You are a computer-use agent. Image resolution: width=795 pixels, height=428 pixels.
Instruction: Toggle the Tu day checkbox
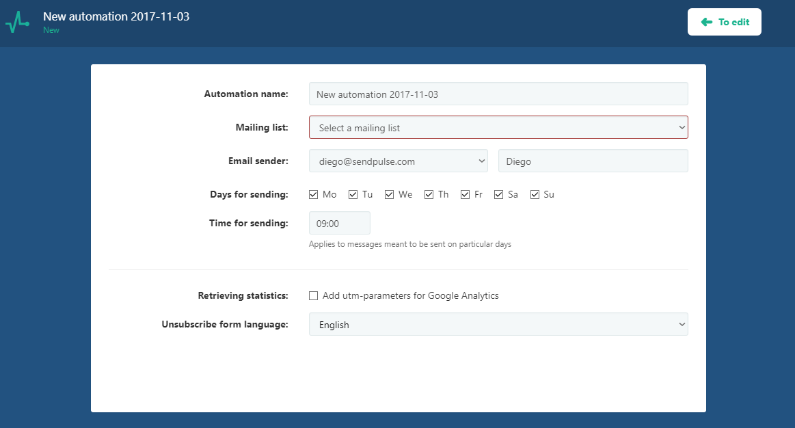click(x=353, y=194)
